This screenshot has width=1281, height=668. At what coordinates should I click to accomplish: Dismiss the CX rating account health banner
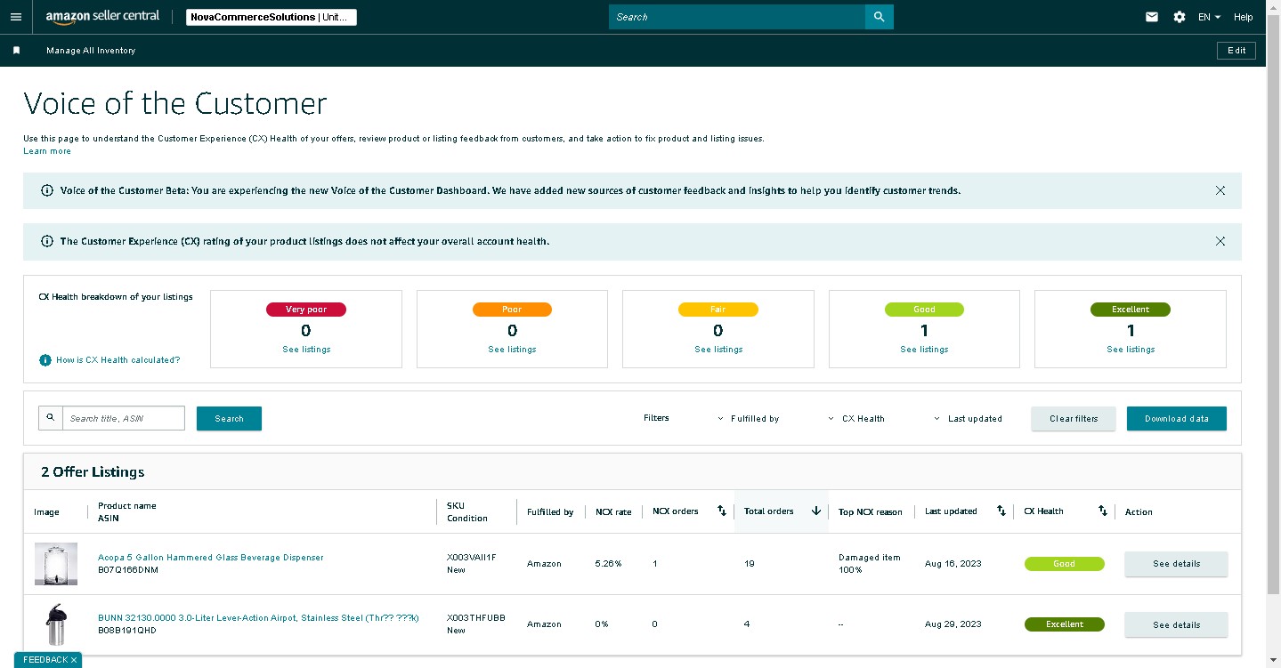tap(1220, 241)
